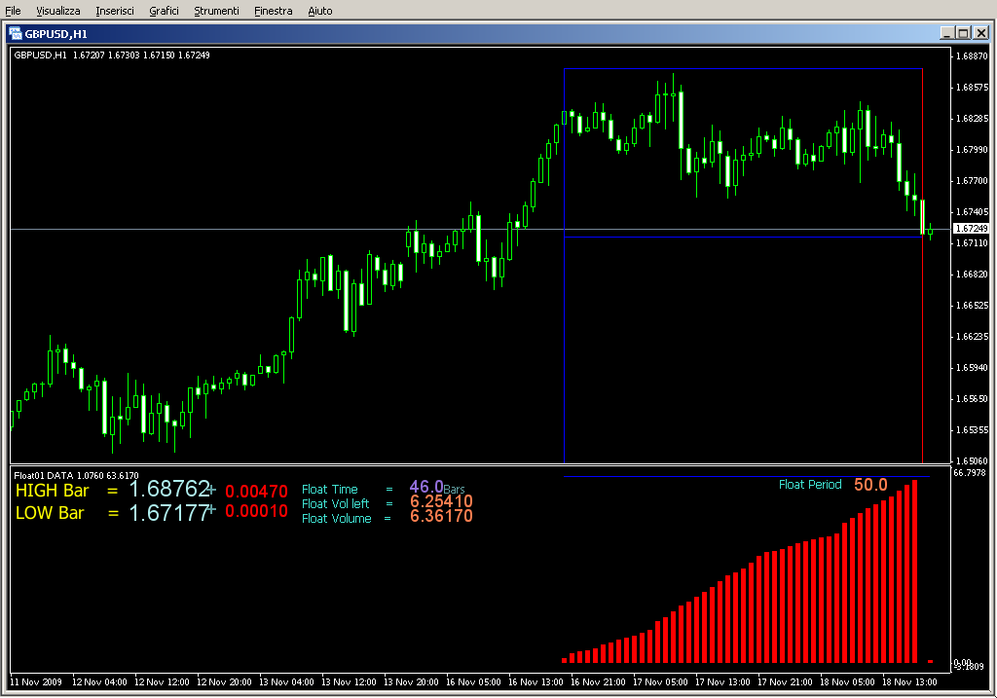Open the Aiuto menu
This screenshot has width=997, height=698.
click(319, 11)
